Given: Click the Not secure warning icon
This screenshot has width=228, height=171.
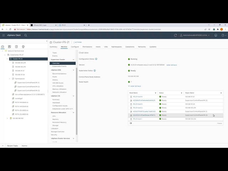Looking at the screenshot, I should [x=15, y=29].
